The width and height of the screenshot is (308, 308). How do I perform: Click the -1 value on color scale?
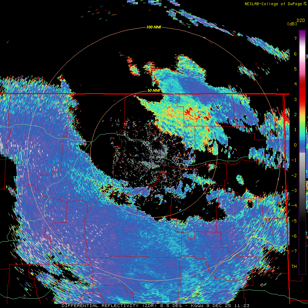(x=294, y=160)
